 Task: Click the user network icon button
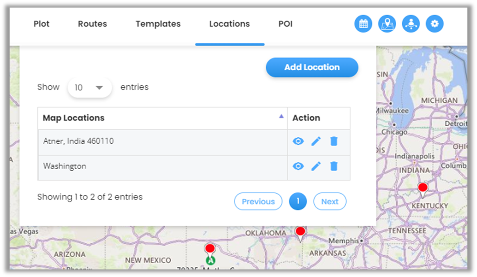[411, 24]
